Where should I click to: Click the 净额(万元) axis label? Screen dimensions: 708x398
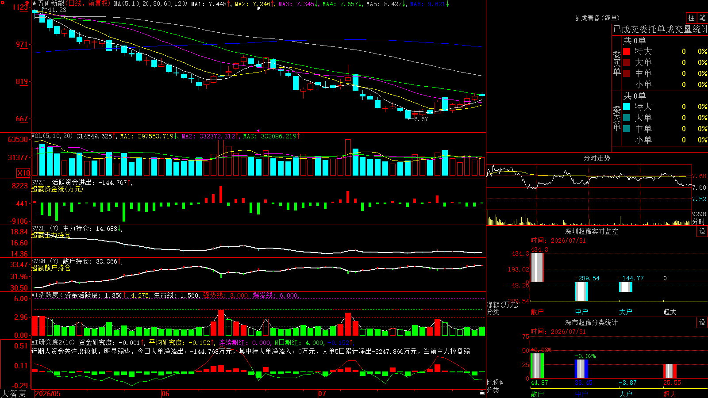click(x=503, y=305)
